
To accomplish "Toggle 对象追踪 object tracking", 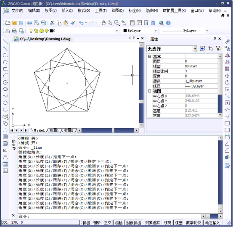I will (x=153, y=222).
